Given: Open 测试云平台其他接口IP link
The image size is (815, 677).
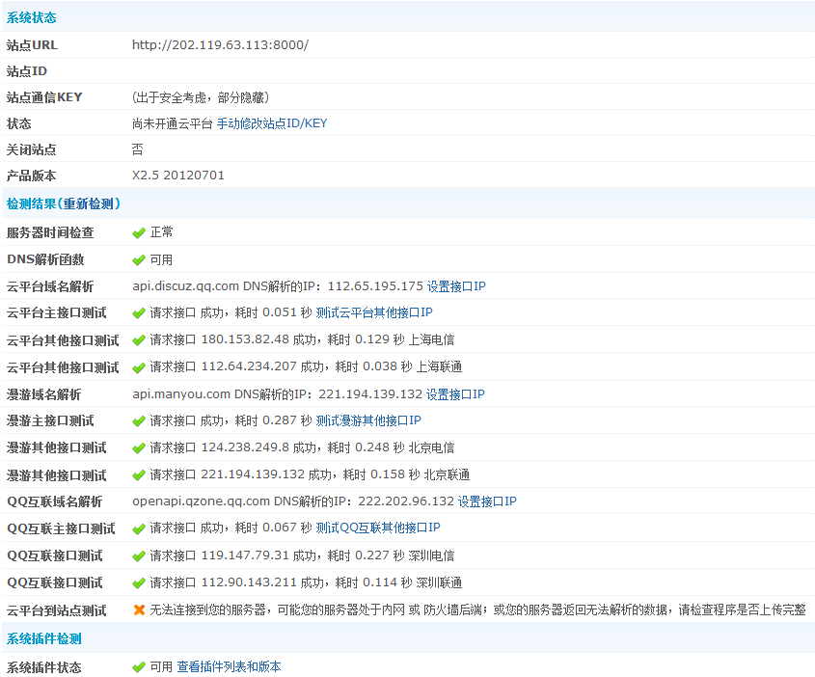Looking at the screenshot, I should pyautogui.click(x=374, y=312).
